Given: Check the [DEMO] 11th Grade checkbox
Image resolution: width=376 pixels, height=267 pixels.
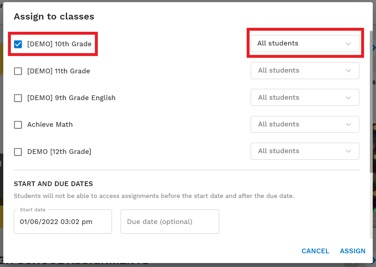Looking at the screenshot, I should pos(18,71).
